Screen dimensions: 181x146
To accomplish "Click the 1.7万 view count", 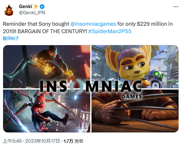I will (x=67, y=141).
